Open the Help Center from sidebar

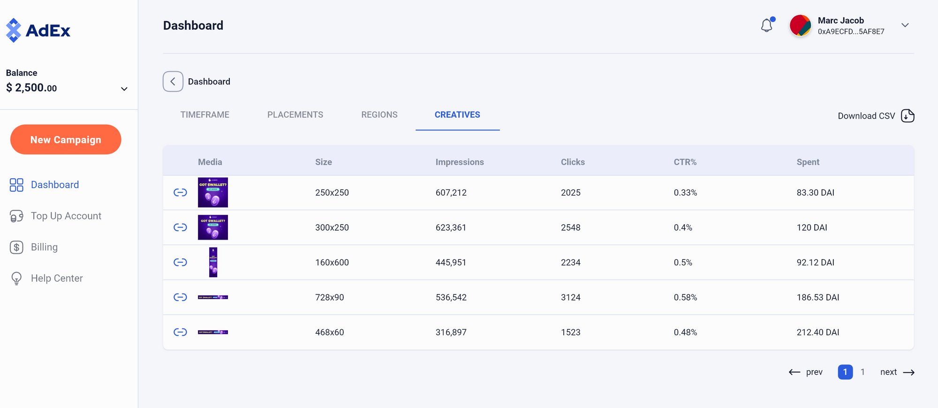(x=56, y=279)
